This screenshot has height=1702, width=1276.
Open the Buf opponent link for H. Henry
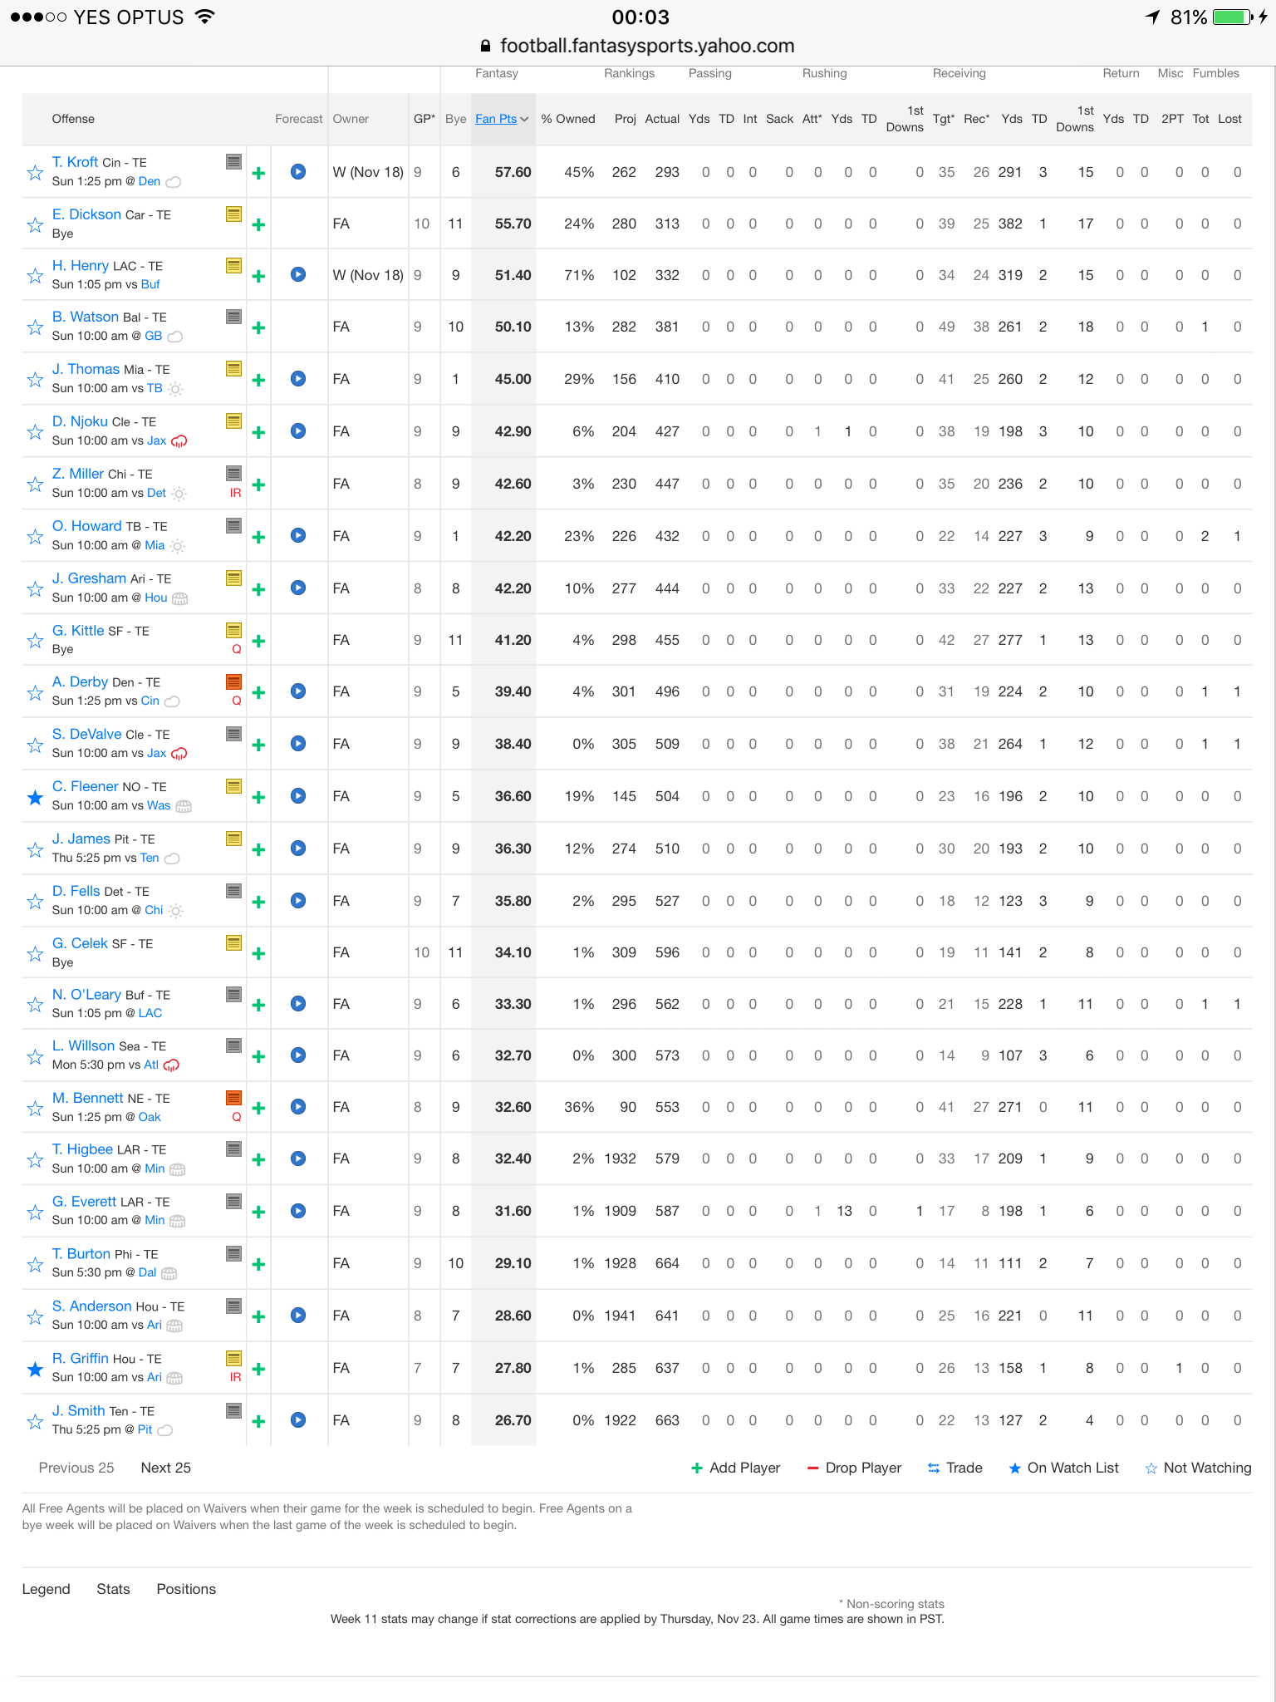[x=150, y=284]
